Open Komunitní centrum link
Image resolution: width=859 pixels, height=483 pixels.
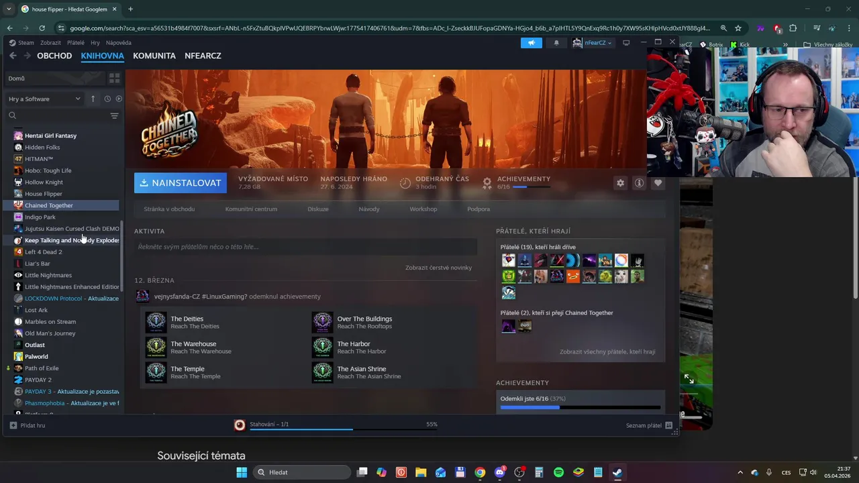pyautogui.click(x=251, y=209)
